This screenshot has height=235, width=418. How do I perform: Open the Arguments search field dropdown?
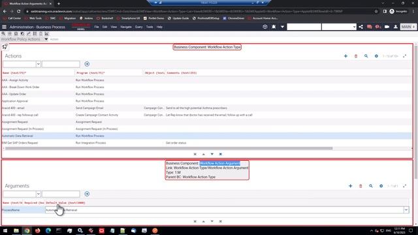(x=38, y=194)
